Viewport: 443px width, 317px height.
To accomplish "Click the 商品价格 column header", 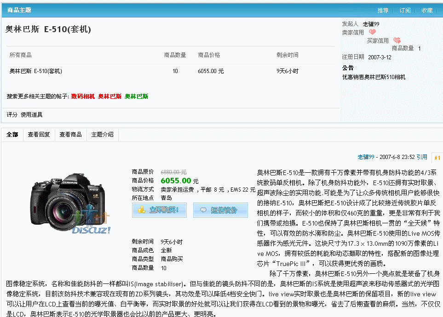I will click(x=209, y=55).
